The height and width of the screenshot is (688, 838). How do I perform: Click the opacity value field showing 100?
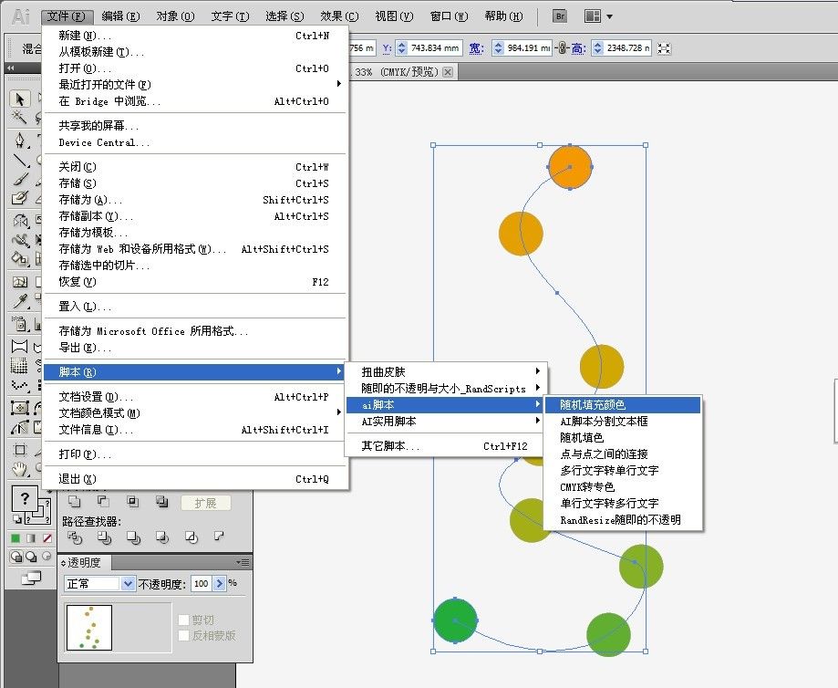coord(202,583)
